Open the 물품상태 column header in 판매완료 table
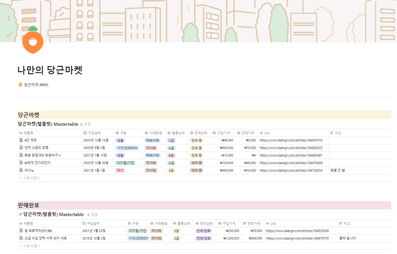 (182, 223)
